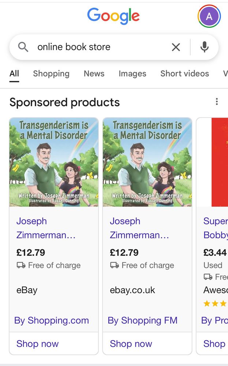Click the 'By Shopping.com' link

52,321
